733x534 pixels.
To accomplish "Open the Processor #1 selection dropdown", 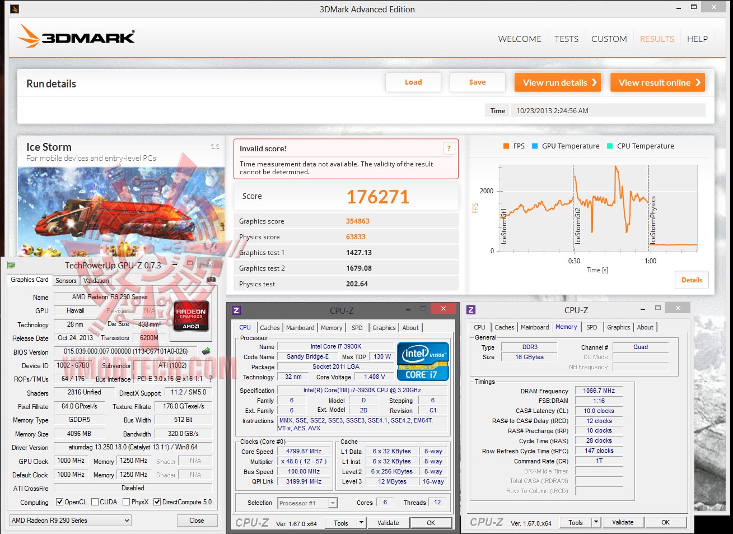I will [307, 503].
